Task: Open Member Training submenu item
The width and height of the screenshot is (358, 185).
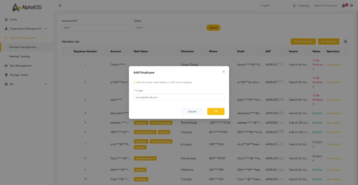Action: 19,56
